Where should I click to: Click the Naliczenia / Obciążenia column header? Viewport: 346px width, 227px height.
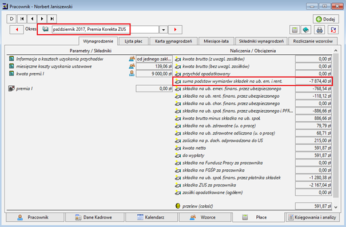tap(253, 51)
